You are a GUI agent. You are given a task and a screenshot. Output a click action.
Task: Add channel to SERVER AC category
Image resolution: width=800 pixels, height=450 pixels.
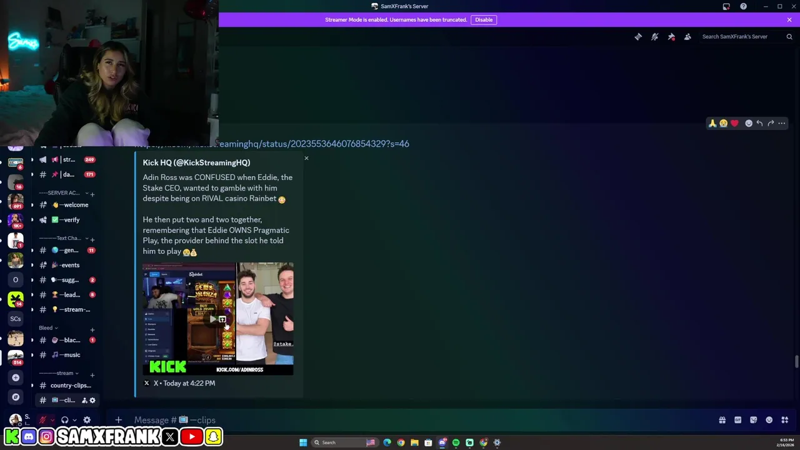[92, 194]
